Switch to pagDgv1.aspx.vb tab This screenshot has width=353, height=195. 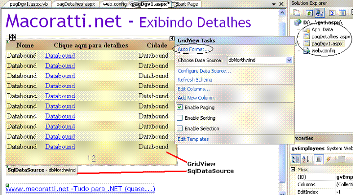click(x=28, y=4)
